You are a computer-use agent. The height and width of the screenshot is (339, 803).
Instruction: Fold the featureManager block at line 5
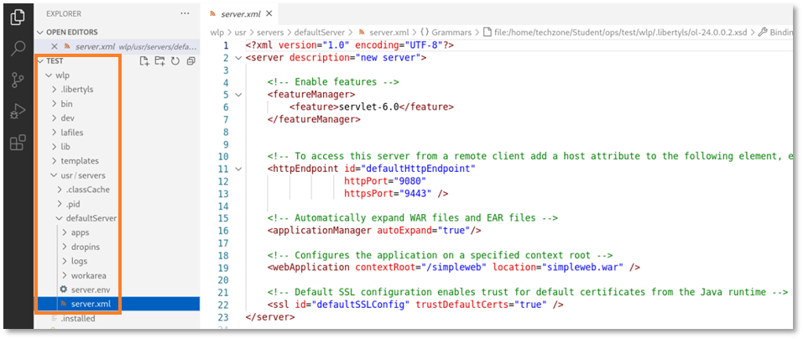click(x=238, y=95)
